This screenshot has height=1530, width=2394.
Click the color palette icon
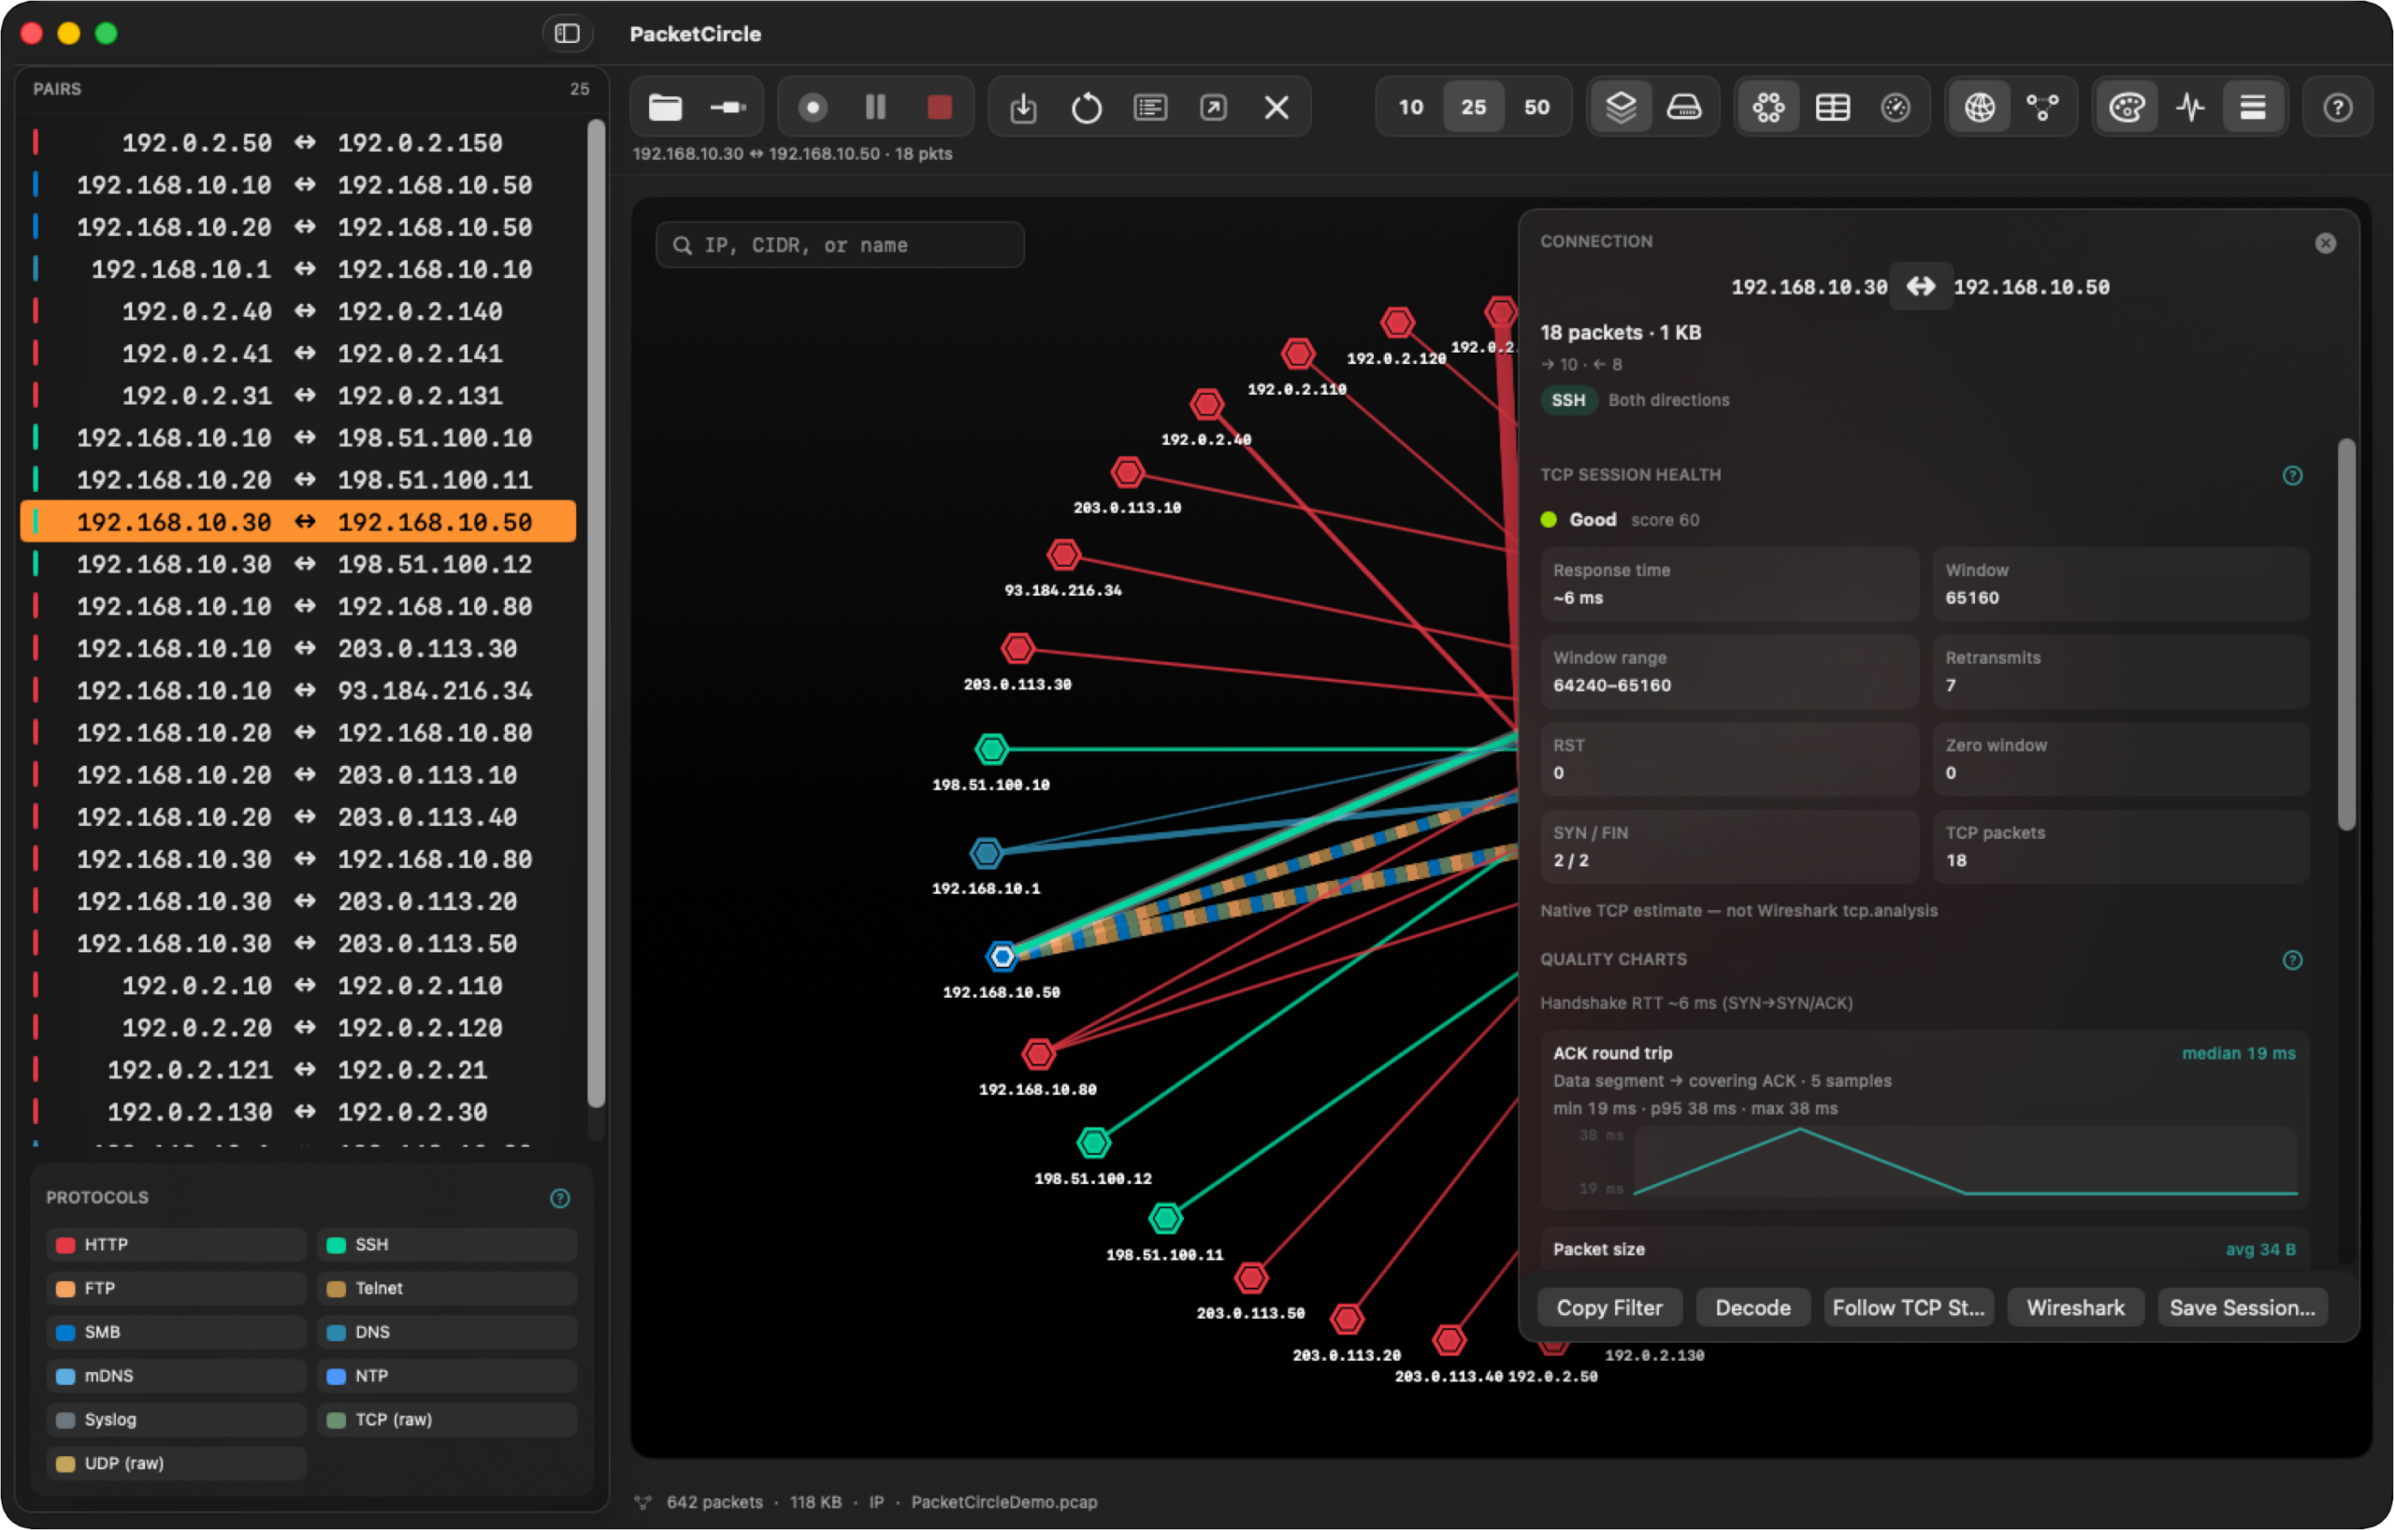pos(2127,108)
